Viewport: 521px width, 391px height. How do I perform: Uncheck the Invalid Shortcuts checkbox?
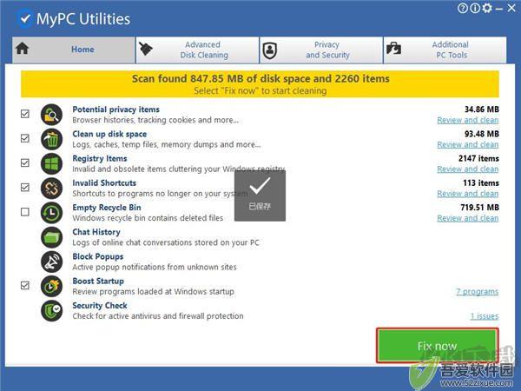pyautogui.click(x=25, y=188)
